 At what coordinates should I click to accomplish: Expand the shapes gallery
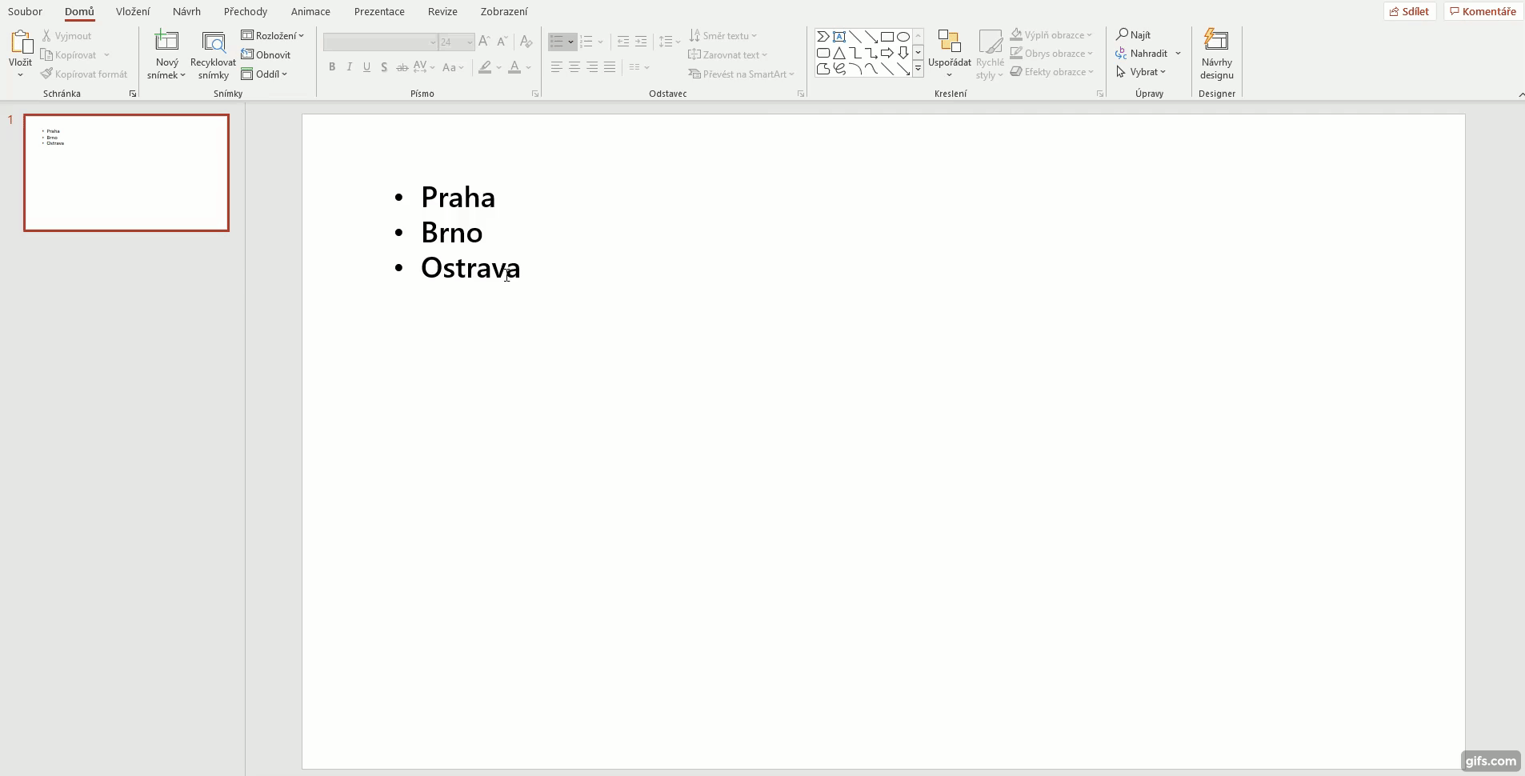click(x=918, y=70)
